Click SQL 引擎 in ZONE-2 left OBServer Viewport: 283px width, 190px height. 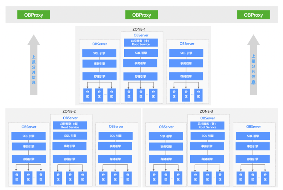[29, 136]
